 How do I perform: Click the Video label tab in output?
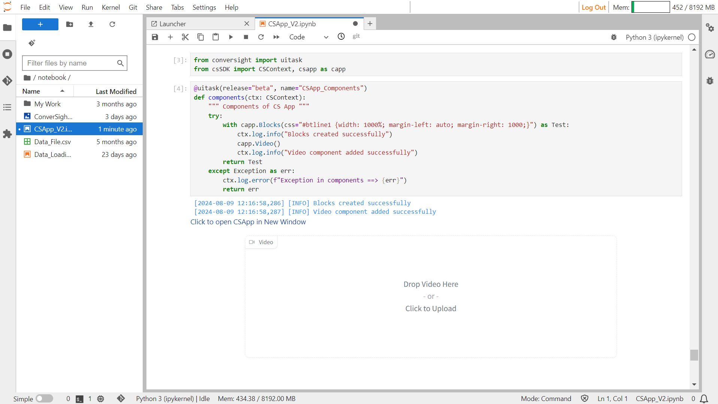coord(261,242)
